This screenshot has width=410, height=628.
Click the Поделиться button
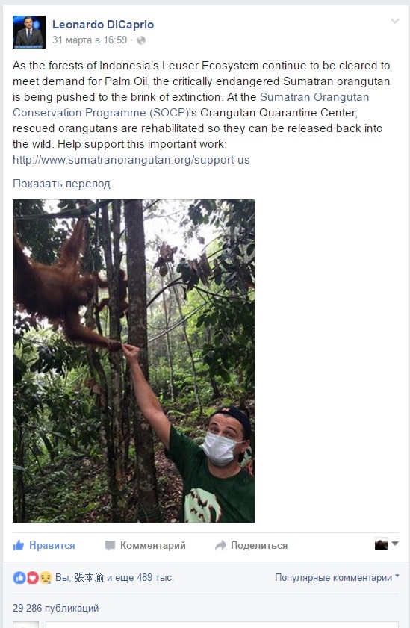click(252, 546)
